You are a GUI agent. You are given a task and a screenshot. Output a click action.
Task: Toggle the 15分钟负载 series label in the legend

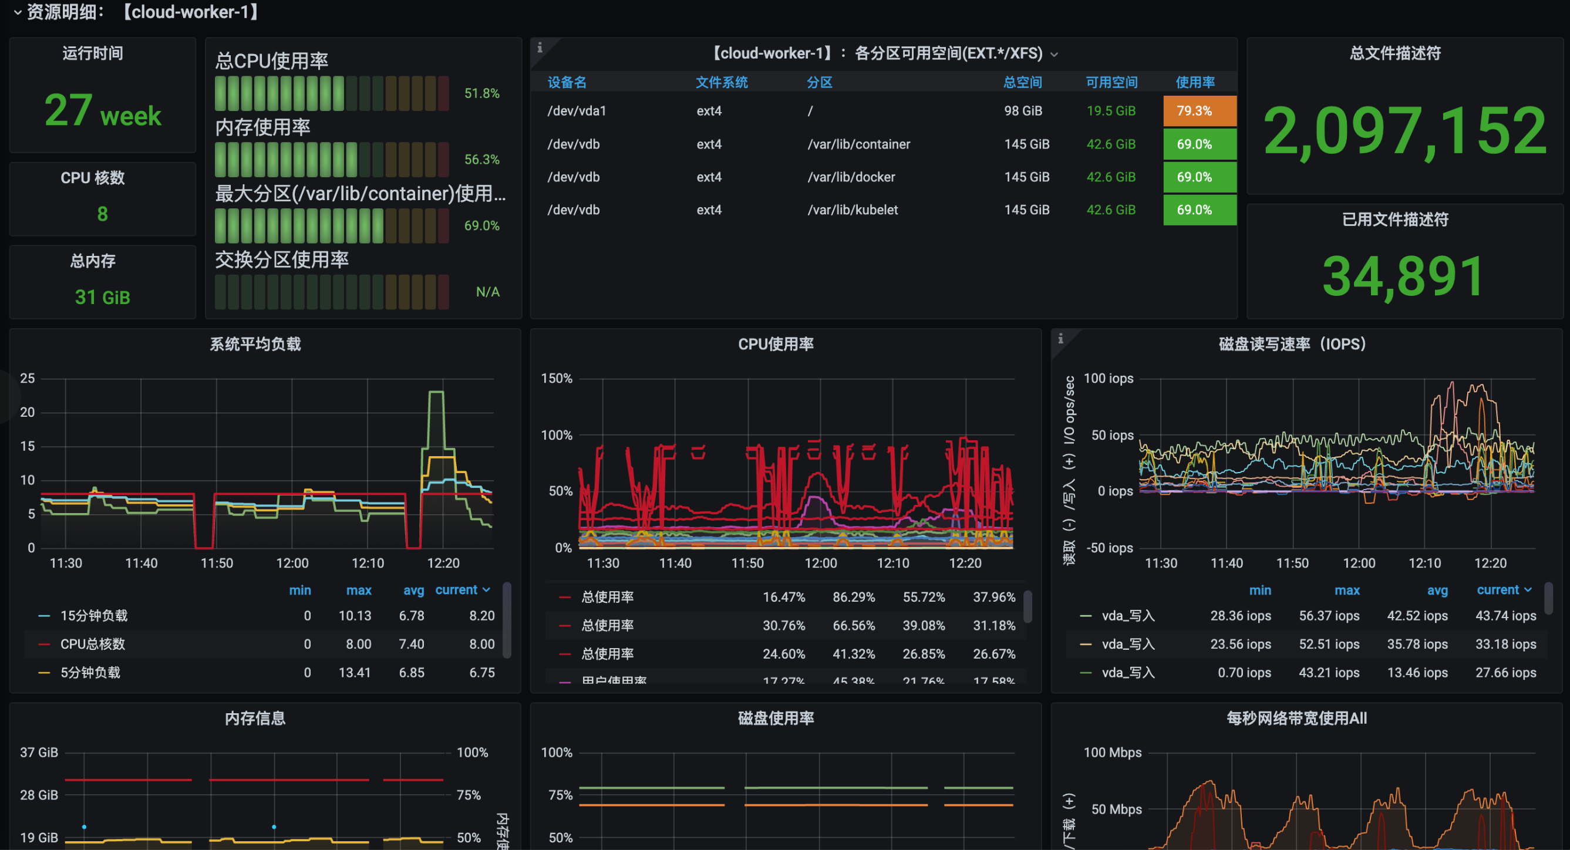point(94,616)
